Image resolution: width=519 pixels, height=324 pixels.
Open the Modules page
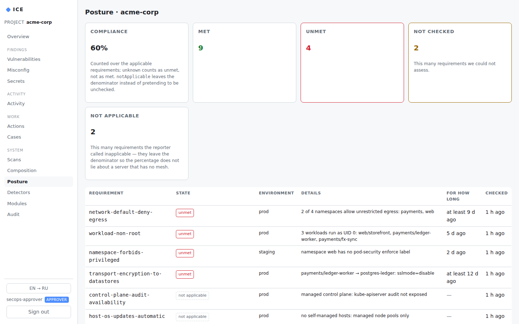(x=39, y=204)
